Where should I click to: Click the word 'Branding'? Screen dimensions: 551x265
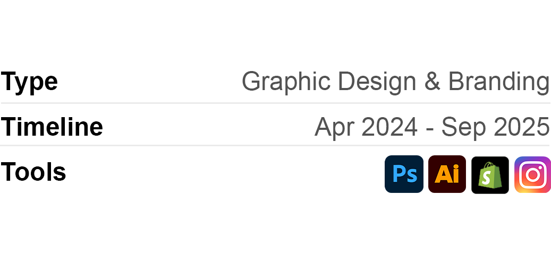click(498, 82)
